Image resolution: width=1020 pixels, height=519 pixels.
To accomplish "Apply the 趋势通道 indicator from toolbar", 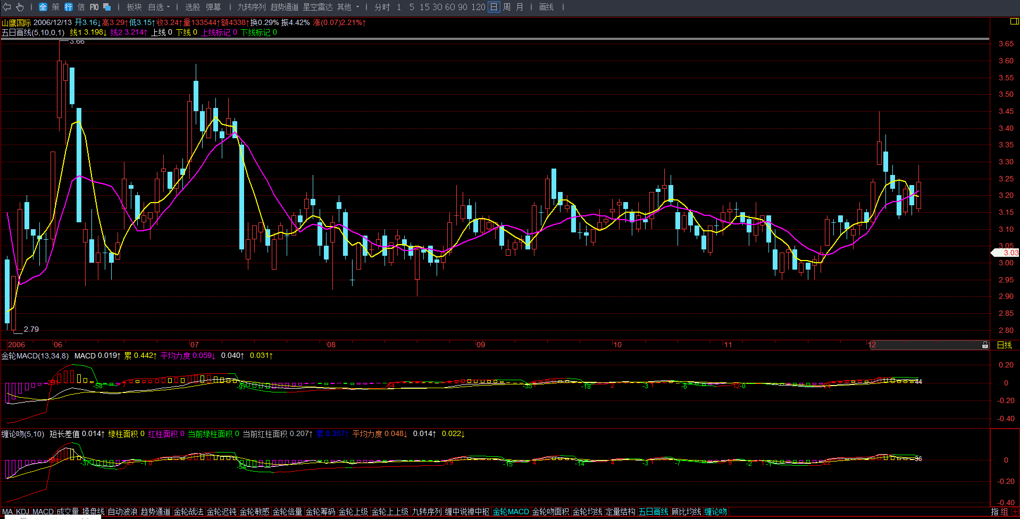I will [x=285, y=7].
